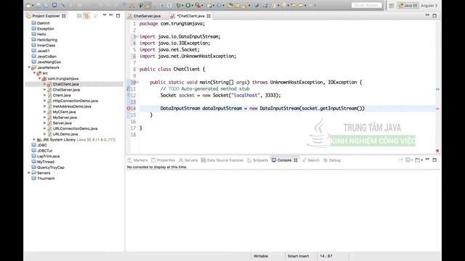This screenshot has width=465, height=261.
Task: Collapse the JavaNetwork project
Action: pos(29,67)
